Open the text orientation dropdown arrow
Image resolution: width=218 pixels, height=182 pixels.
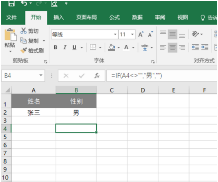[x=201, y=34]
